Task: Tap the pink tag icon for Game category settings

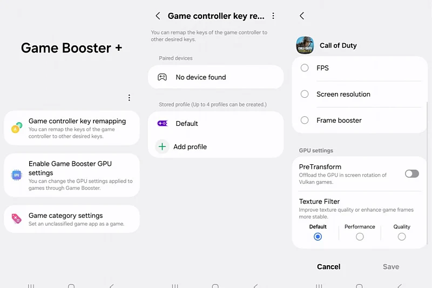Action: (17, 219)
